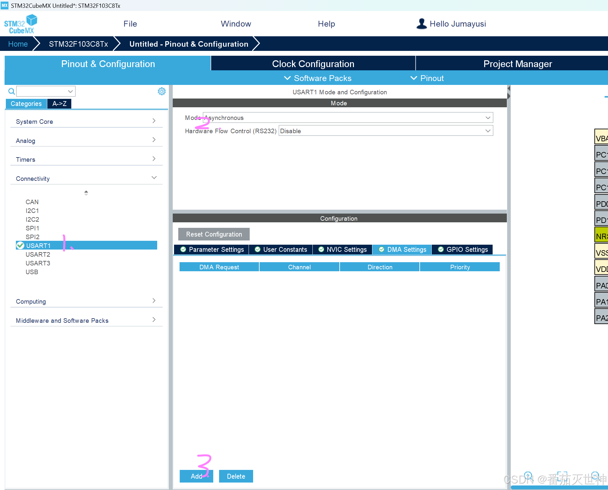Viewport: 608px width, 490px height.
Task: Open User Constants tab
Action: tap(281, 249)
